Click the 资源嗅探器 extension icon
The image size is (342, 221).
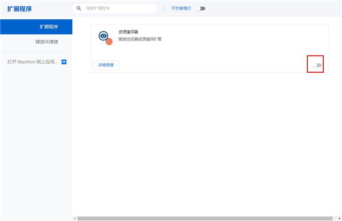(105, 38)
